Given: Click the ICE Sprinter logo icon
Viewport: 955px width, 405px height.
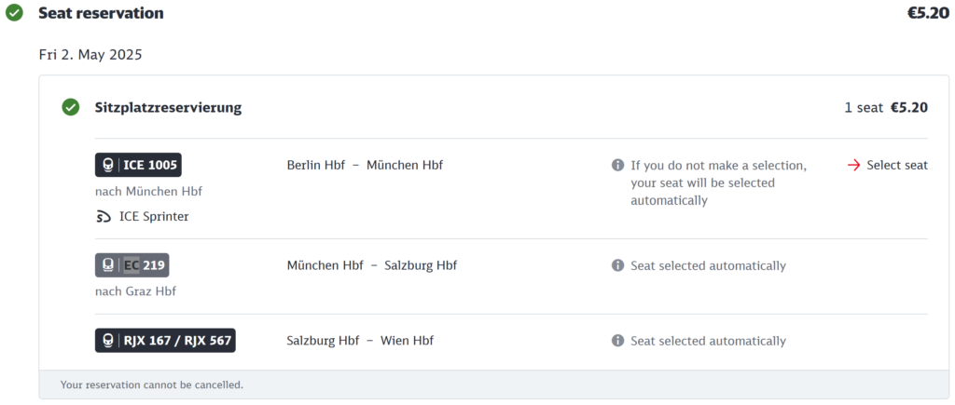Looking at the screenshot, I should (x=104, y=217).
